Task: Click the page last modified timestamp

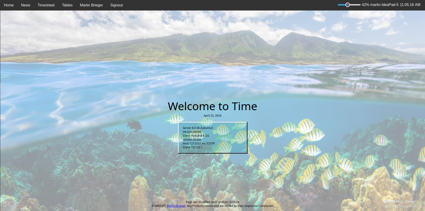Action: pyautogui.click(x=212, y=202)
